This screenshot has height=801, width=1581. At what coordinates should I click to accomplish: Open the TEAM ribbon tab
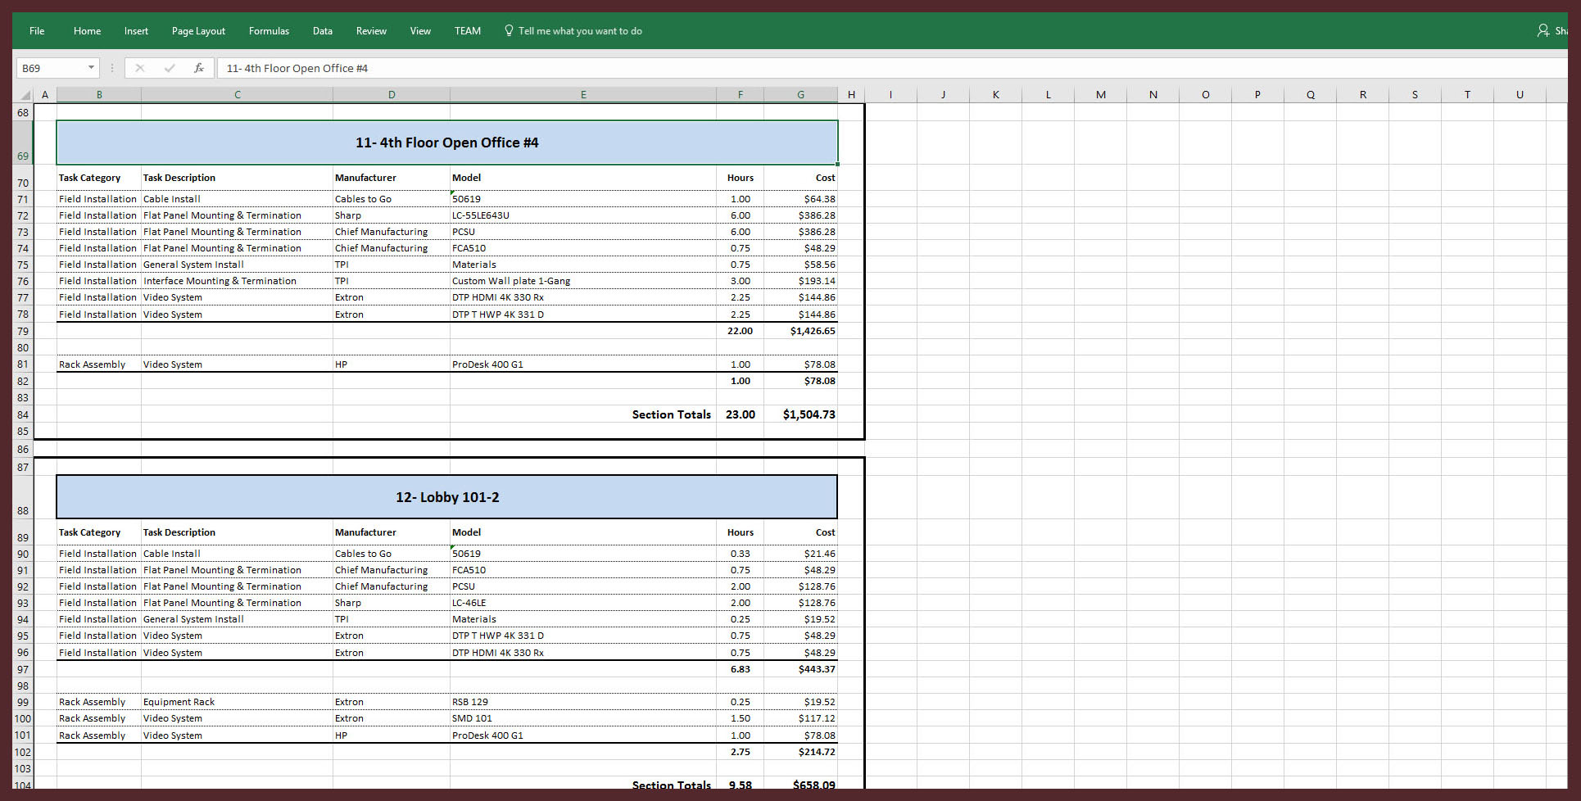pos(468,31)
